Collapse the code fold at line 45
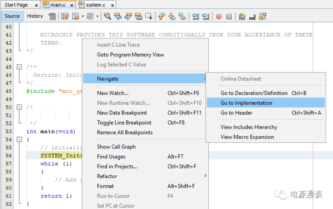The height and width of the screenshot is (209, 333). point(19,67)
